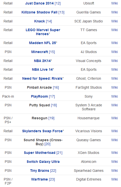Open the PlayRoom title link
The image size is (121, 187).
coord(39,96)
